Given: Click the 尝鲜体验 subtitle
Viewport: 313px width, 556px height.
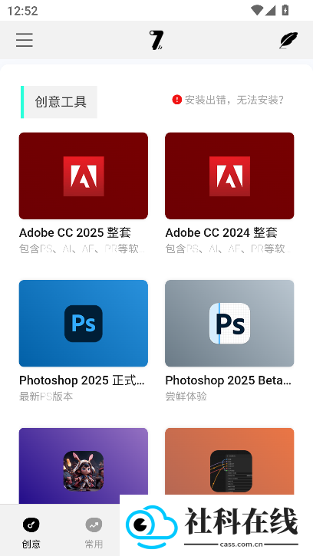Looking at the screenshot, I should pyautogui.click(x=186, y=396).
